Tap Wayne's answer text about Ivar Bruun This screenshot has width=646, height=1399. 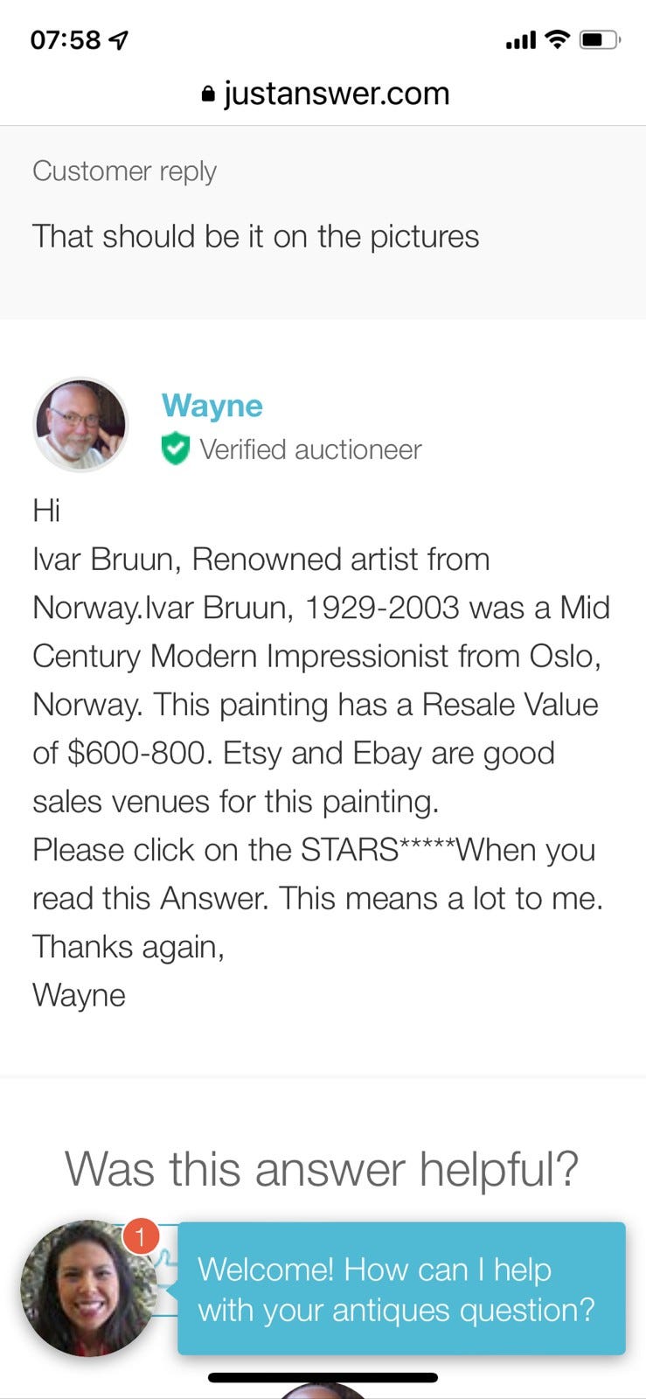[320, 704]
